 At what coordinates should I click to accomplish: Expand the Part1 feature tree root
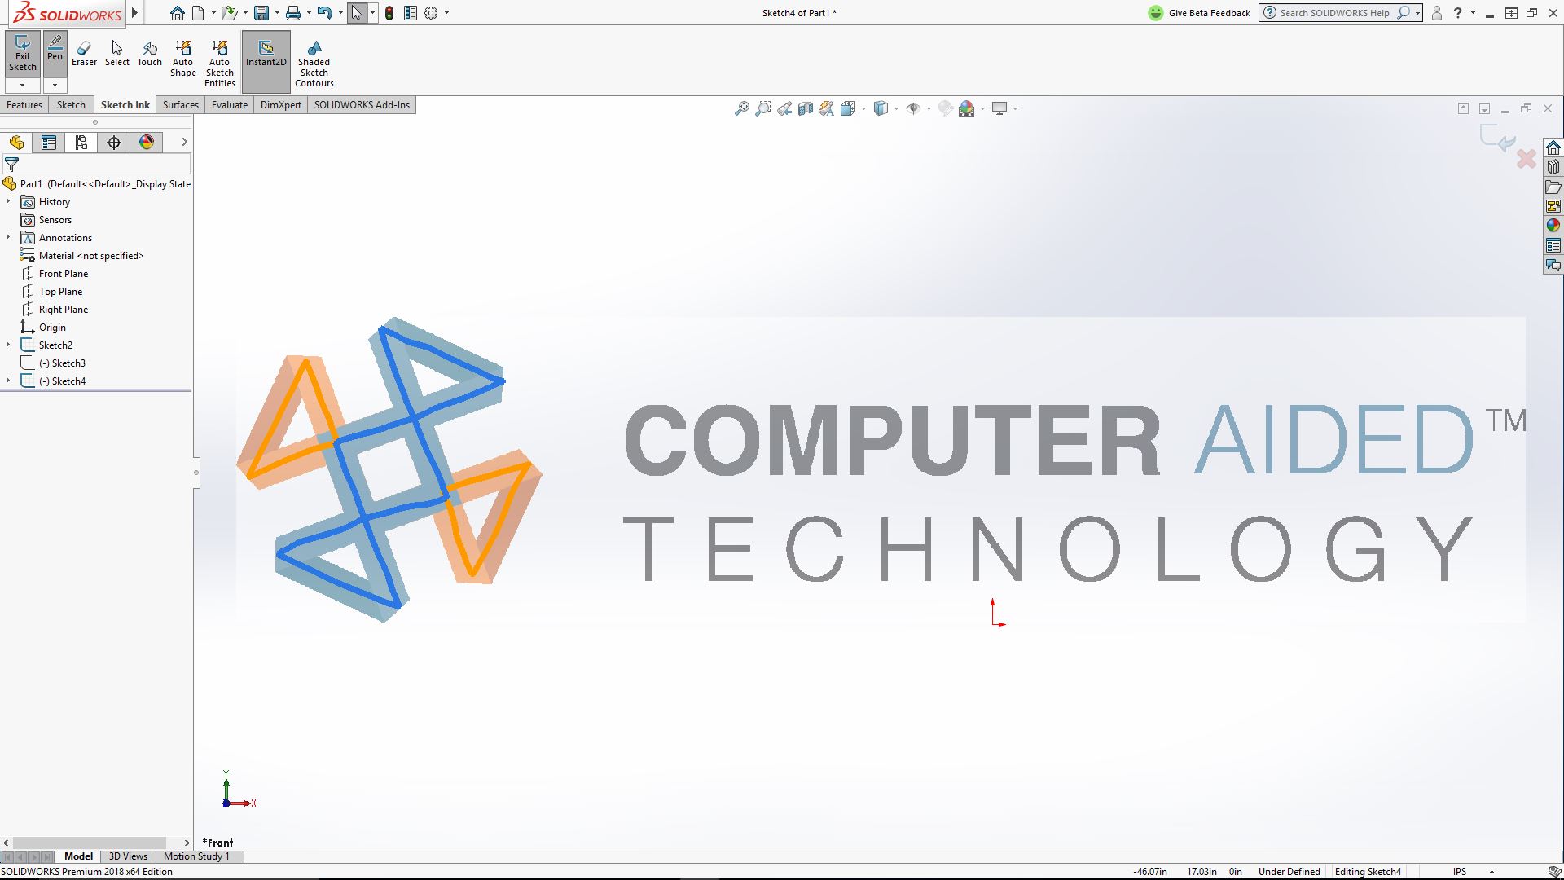pos(10,183)
